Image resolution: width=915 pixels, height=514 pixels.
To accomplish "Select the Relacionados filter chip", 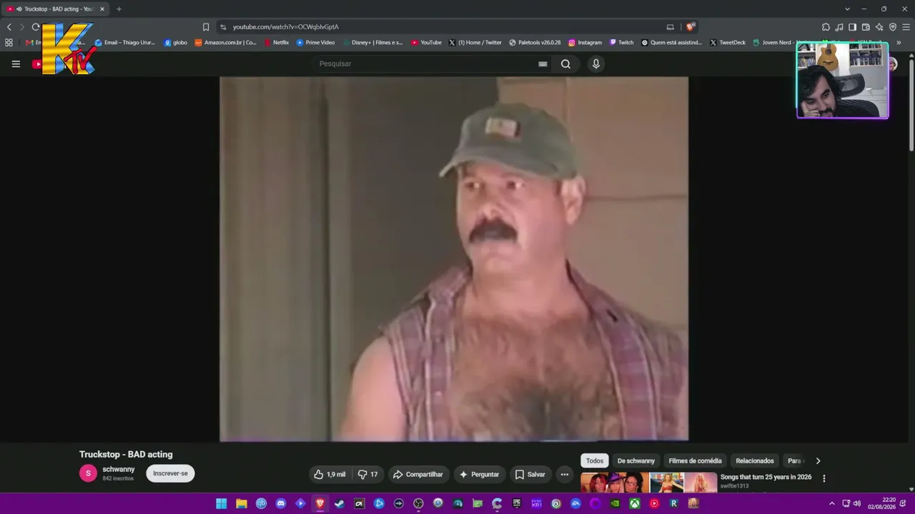I will click(755, 460).
